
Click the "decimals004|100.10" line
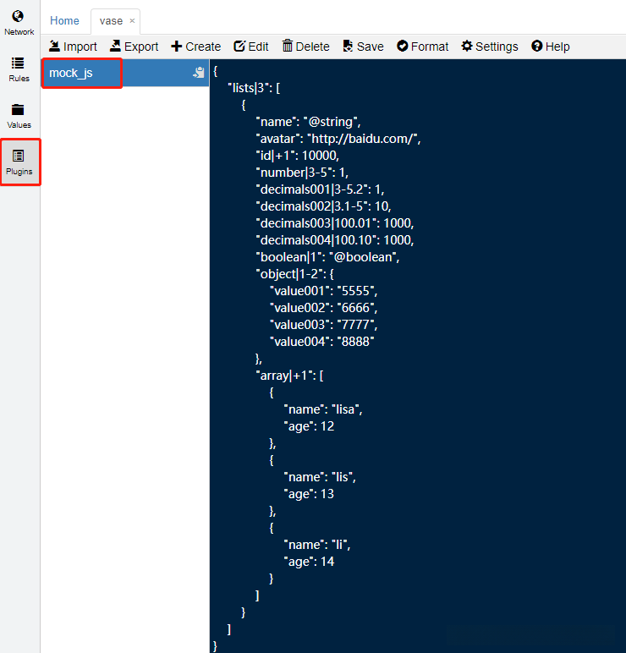click(x=335, y=240)
